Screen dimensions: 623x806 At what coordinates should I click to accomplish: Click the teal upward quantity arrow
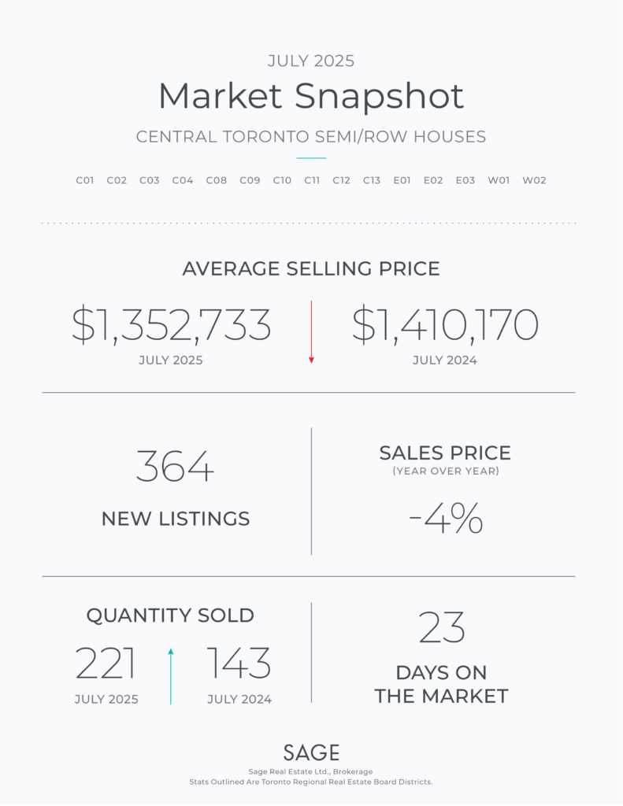(x=171, y=676)
